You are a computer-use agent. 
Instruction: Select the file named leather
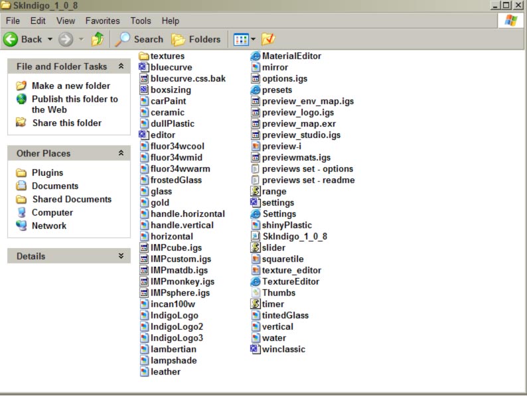(165, 372)
